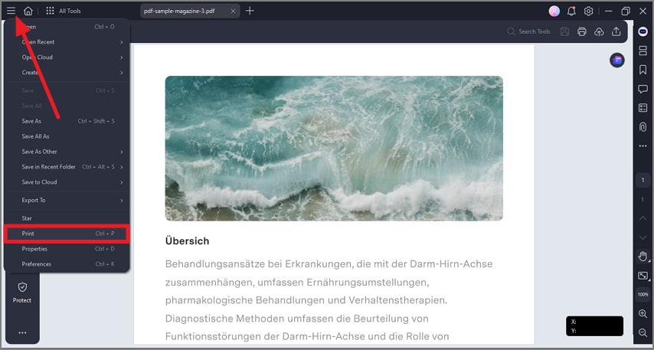This screenshot has height=350, width=654.
Task: Open the AI assistant icon
Action: click(643, 31)
